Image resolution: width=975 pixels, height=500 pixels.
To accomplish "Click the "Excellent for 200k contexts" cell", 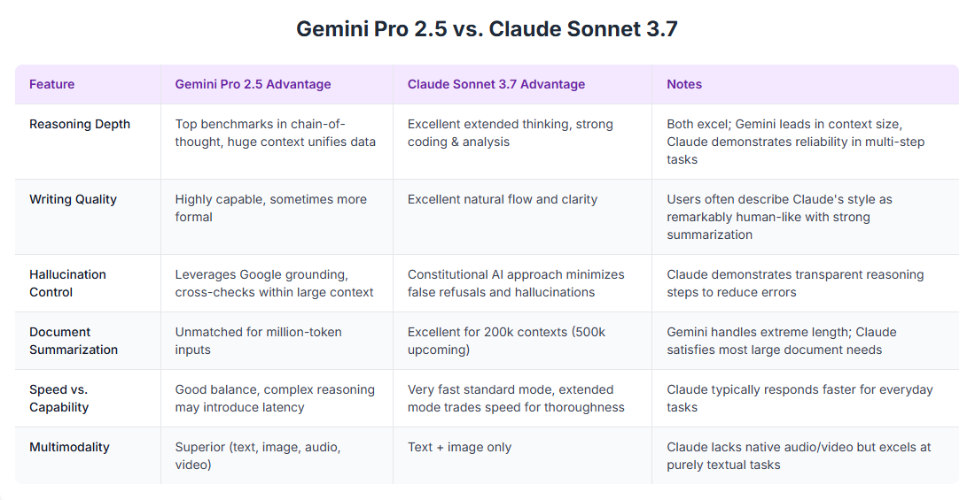I will click(x=506, y=341).
